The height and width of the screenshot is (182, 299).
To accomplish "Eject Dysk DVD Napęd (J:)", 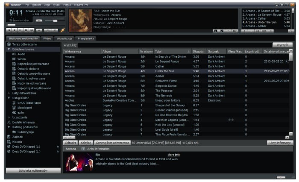I will click(x=58, y=147).
